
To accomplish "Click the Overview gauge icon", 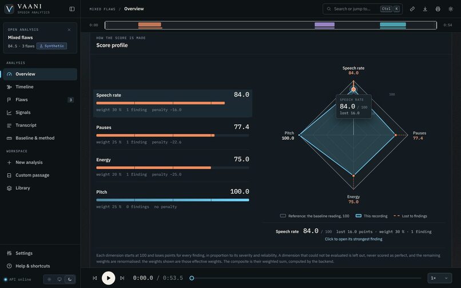I will click(9, 74).
